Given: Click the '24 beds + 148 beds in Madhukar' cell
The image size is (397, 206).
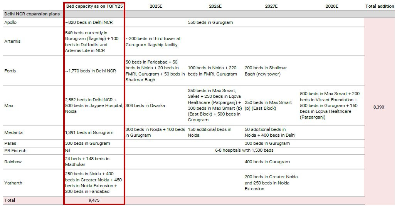Looking at the screenshot, I should tap(87, 161).
